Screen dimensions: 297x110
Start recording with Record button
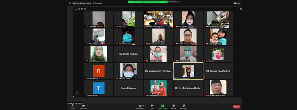pyautogui.click(x=173, y=107)
